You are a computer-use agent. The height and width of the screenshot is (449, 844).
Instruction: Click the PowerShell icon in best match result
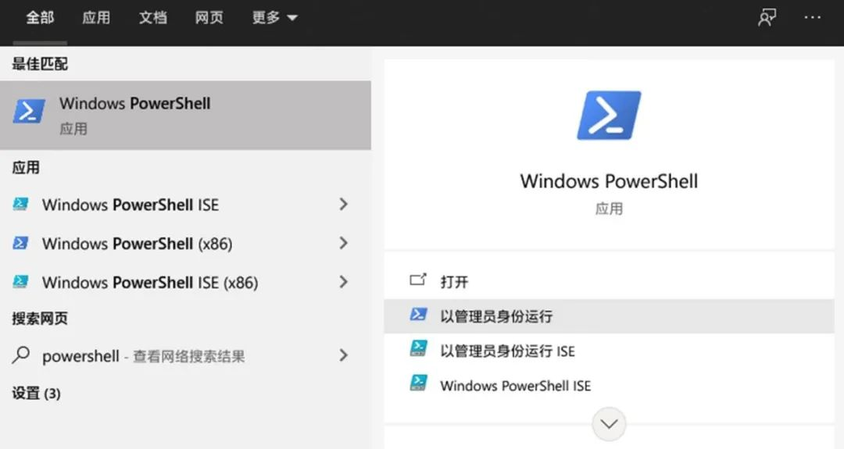pos(29,112)
